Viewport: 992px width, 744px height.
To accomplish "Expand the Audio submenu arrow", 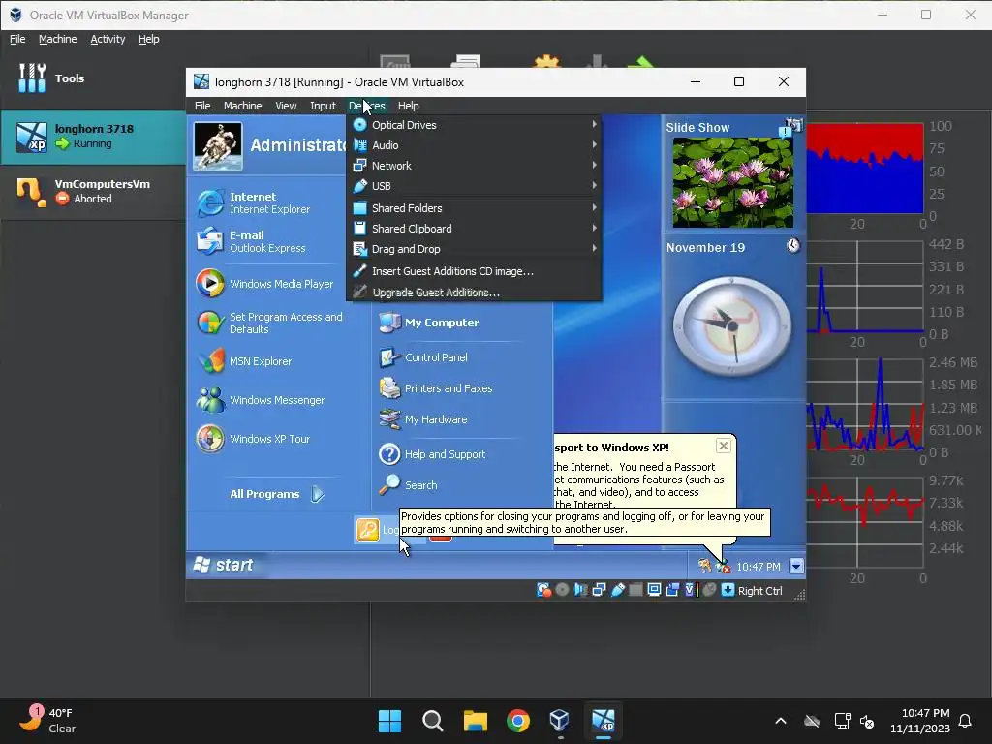I will click(x=594, y=145).
